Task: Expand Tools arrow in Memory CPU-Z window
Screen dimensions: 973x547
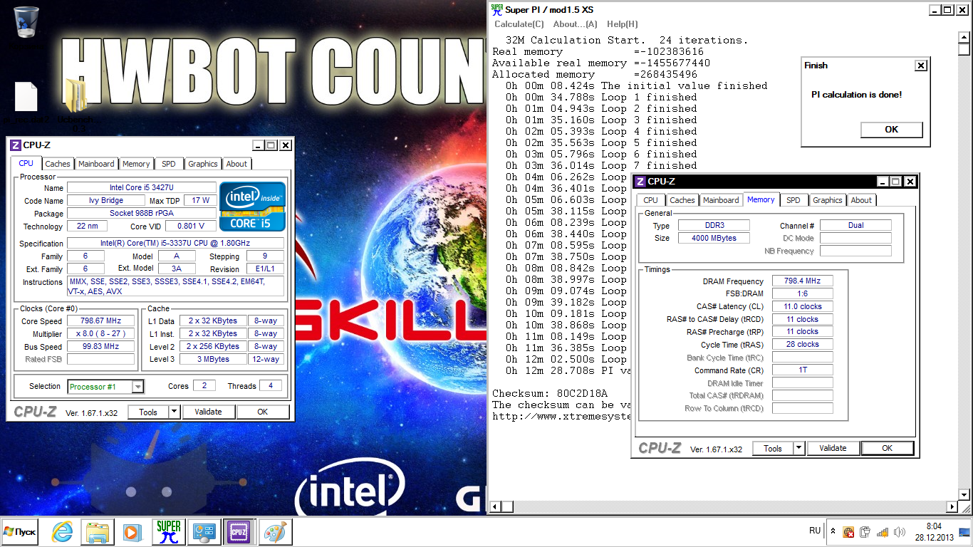Action: click(799, 448)
